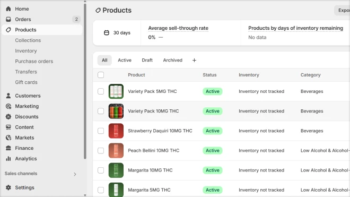Open the Margarita 10MG THC product

coord(150,170)
